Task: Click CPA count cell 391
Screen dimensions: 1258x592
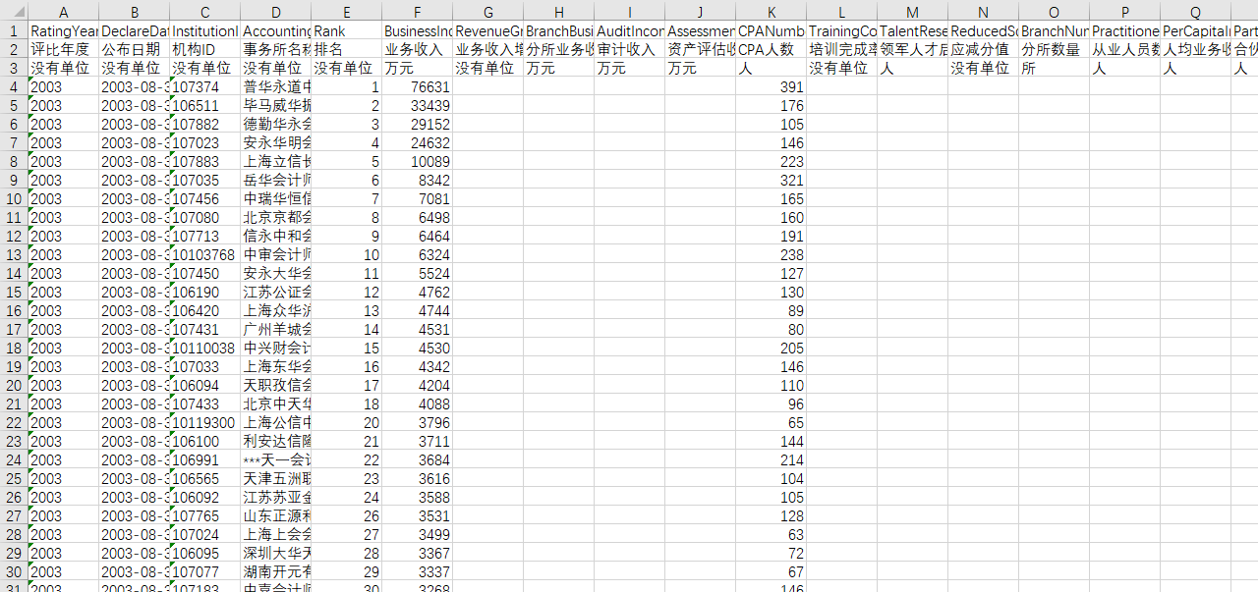Action: (x=772, y=86)
